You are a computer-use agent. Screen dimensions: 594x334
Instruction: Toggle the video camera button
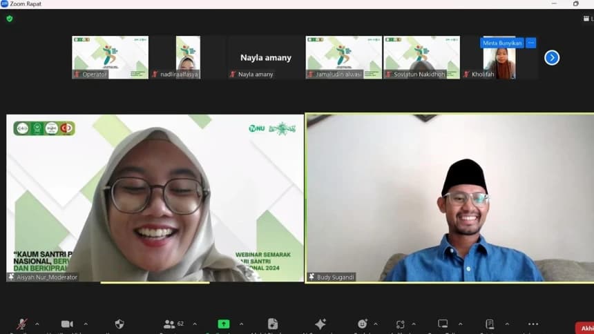click(67, 324)
